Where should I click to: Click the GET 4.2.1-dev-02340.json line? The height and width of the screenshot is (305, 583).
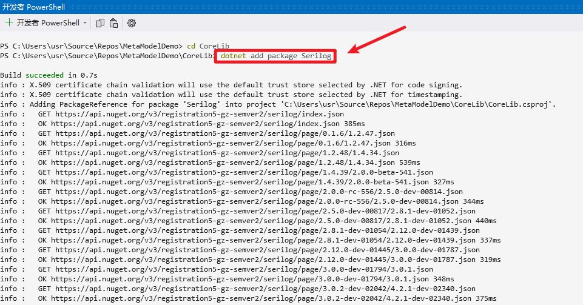(x=238, y=287)
